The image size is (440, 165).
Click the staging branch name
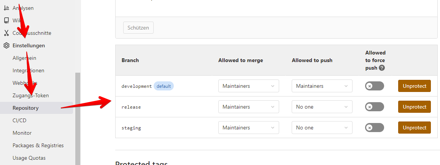tap(131, 128)
